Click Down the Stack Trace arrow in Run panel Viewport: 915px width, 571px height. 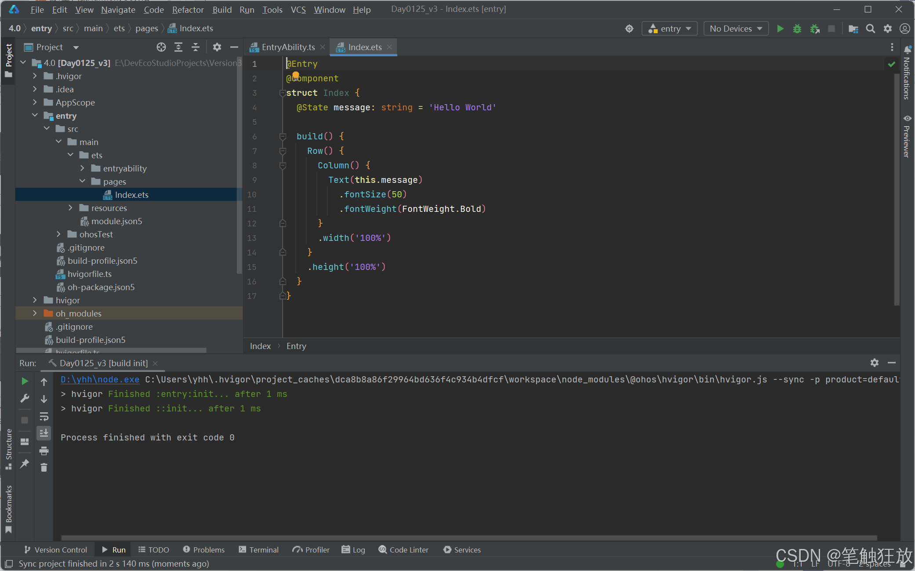point(44,399)
